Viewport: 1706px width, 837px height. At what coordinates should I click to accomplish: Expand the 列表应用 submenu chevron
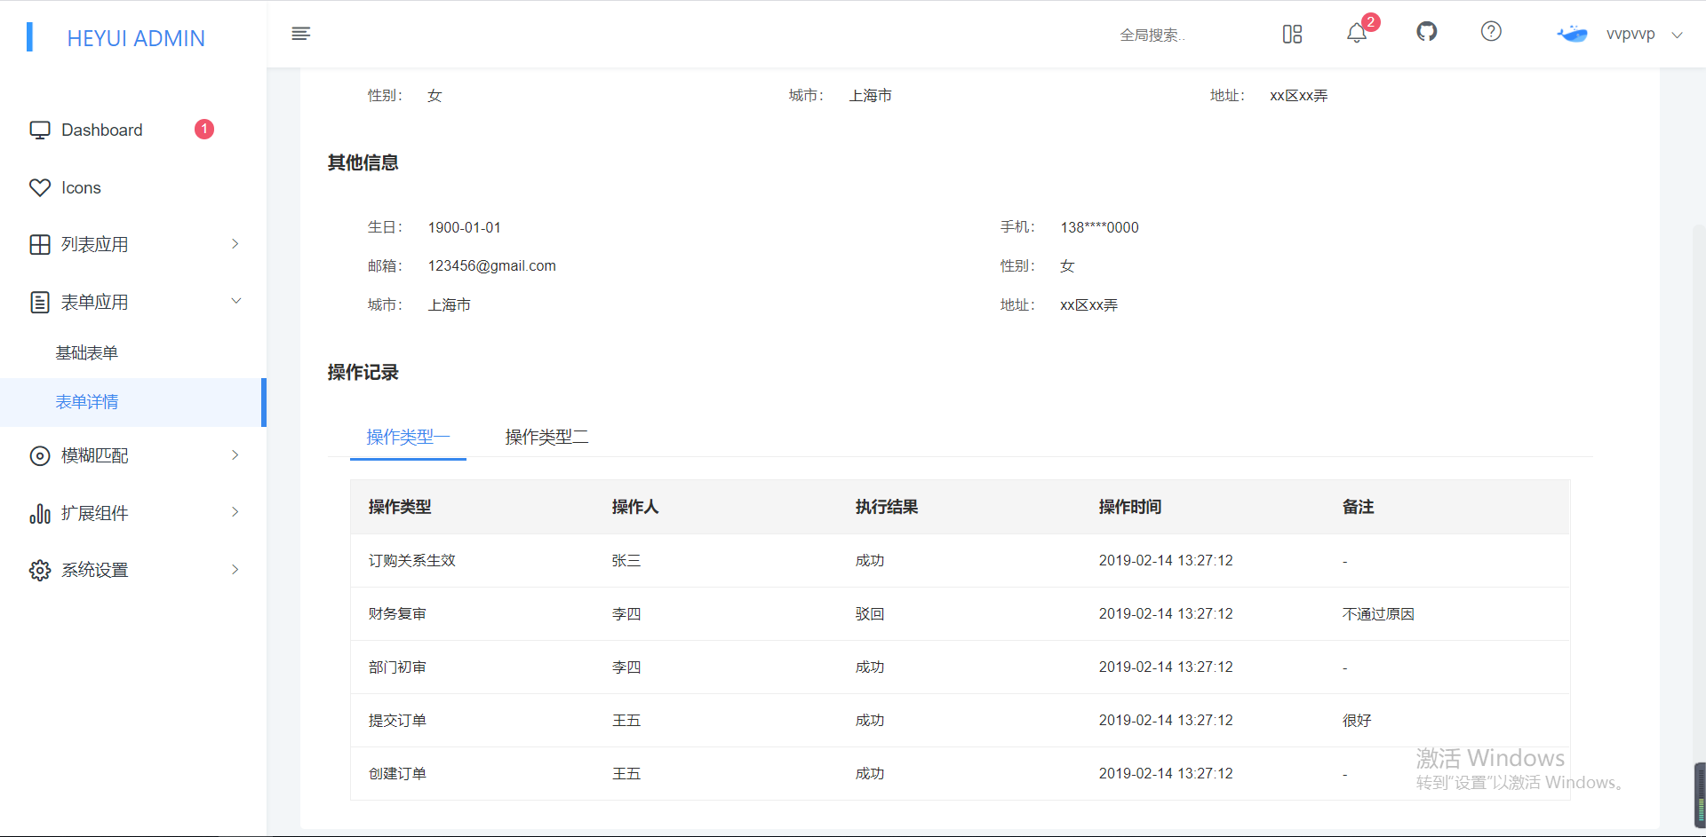[x=235, y=244]
